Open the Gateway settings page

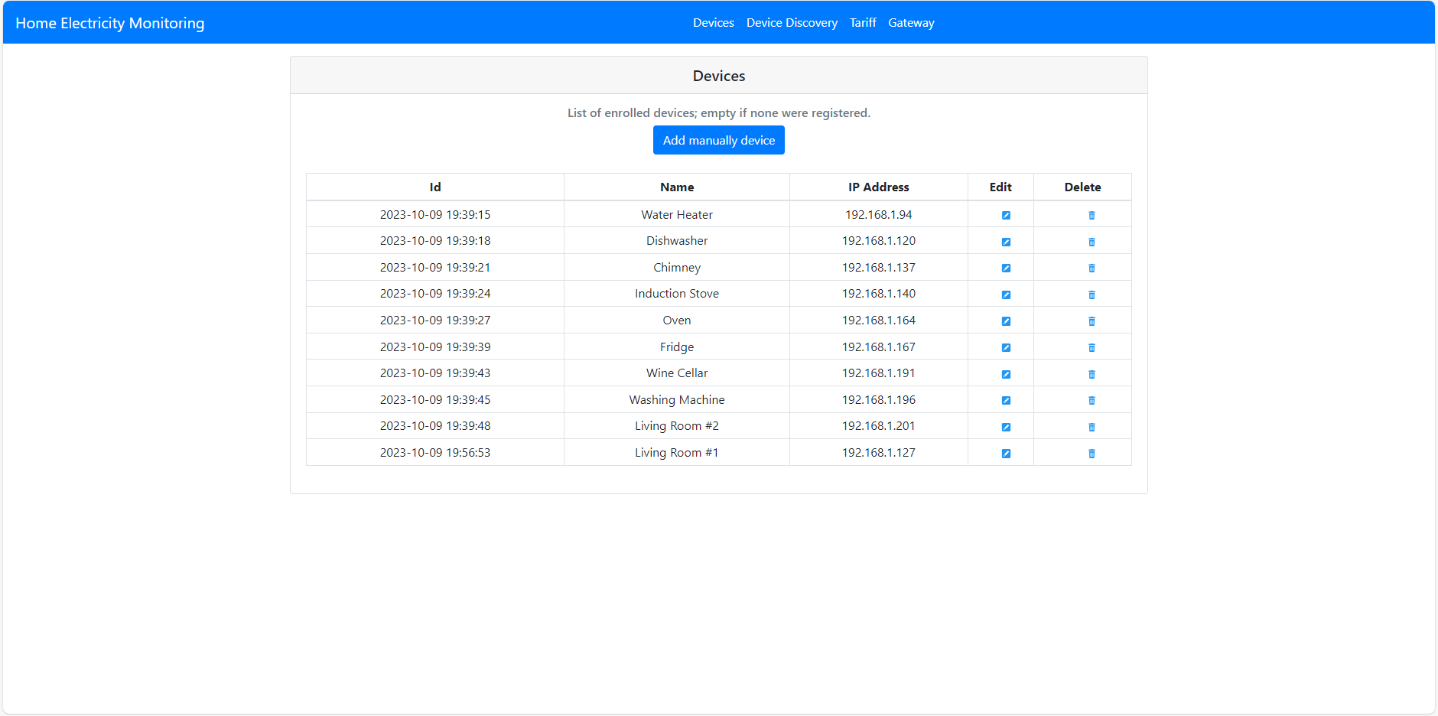[x=911, y=22]
